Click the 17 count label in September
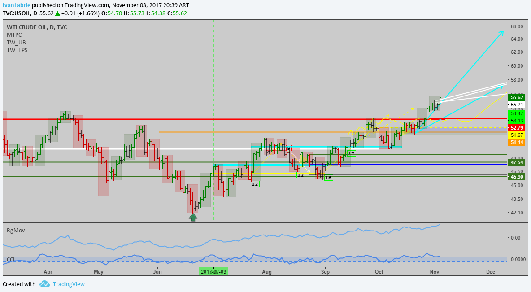This screenshot has height=292, width=531. (x=352, y=153)
